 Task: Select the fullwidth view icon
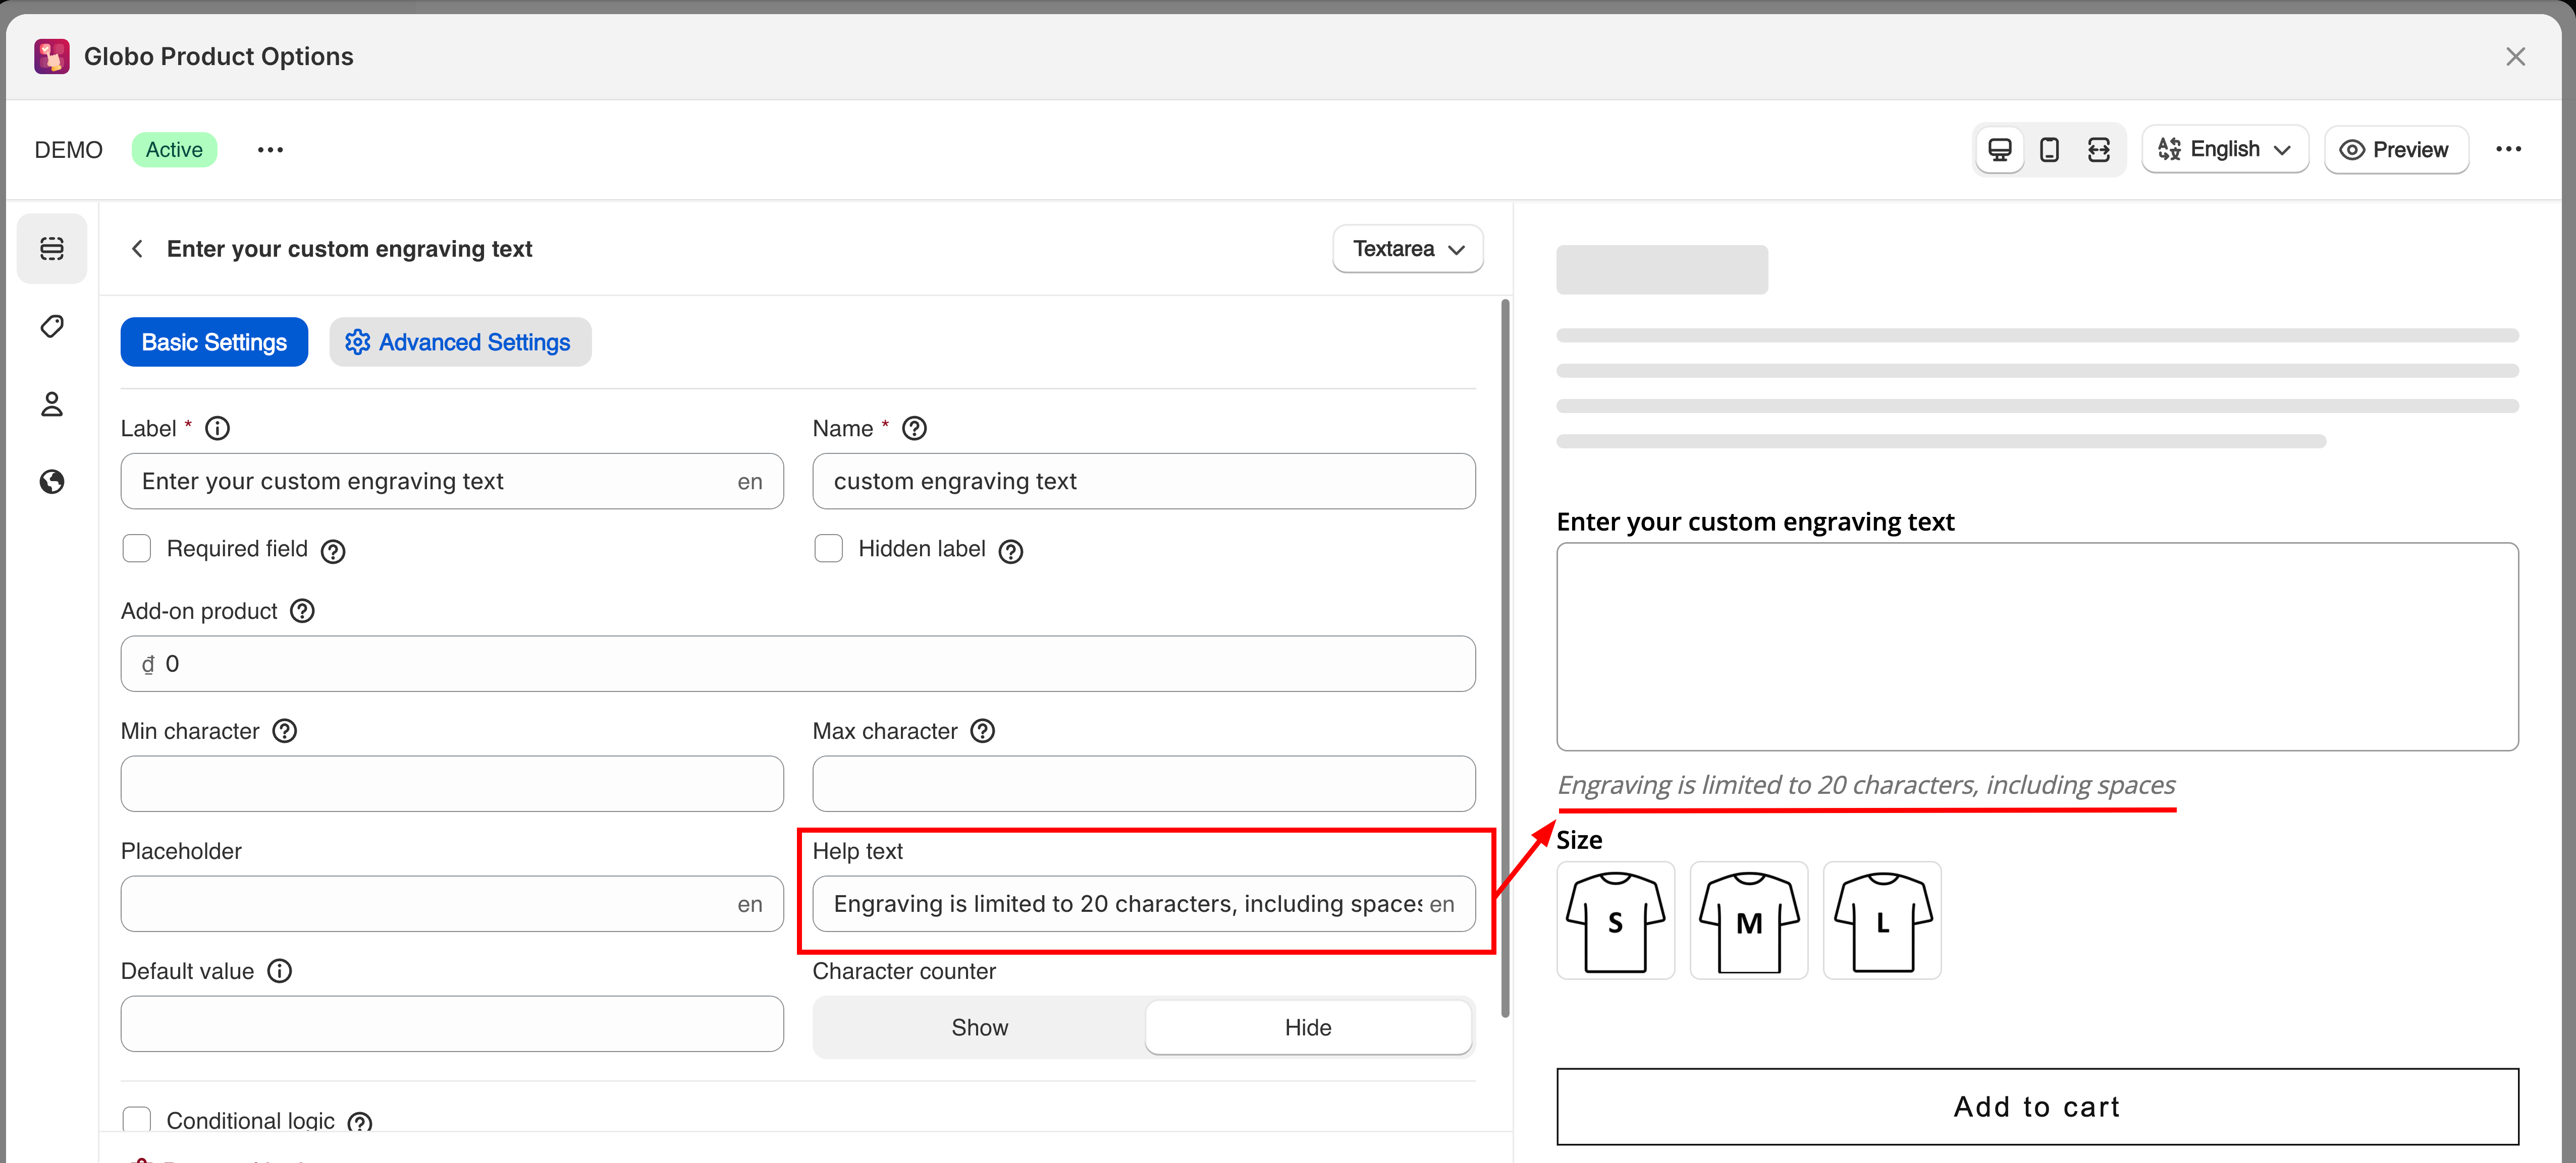point(2099,150)
